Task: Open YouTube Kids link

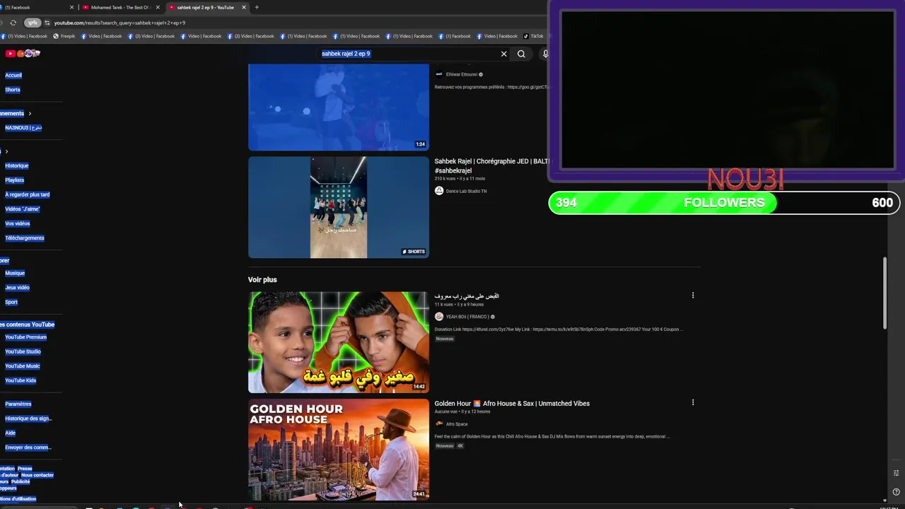Action: tap(21, 380)
